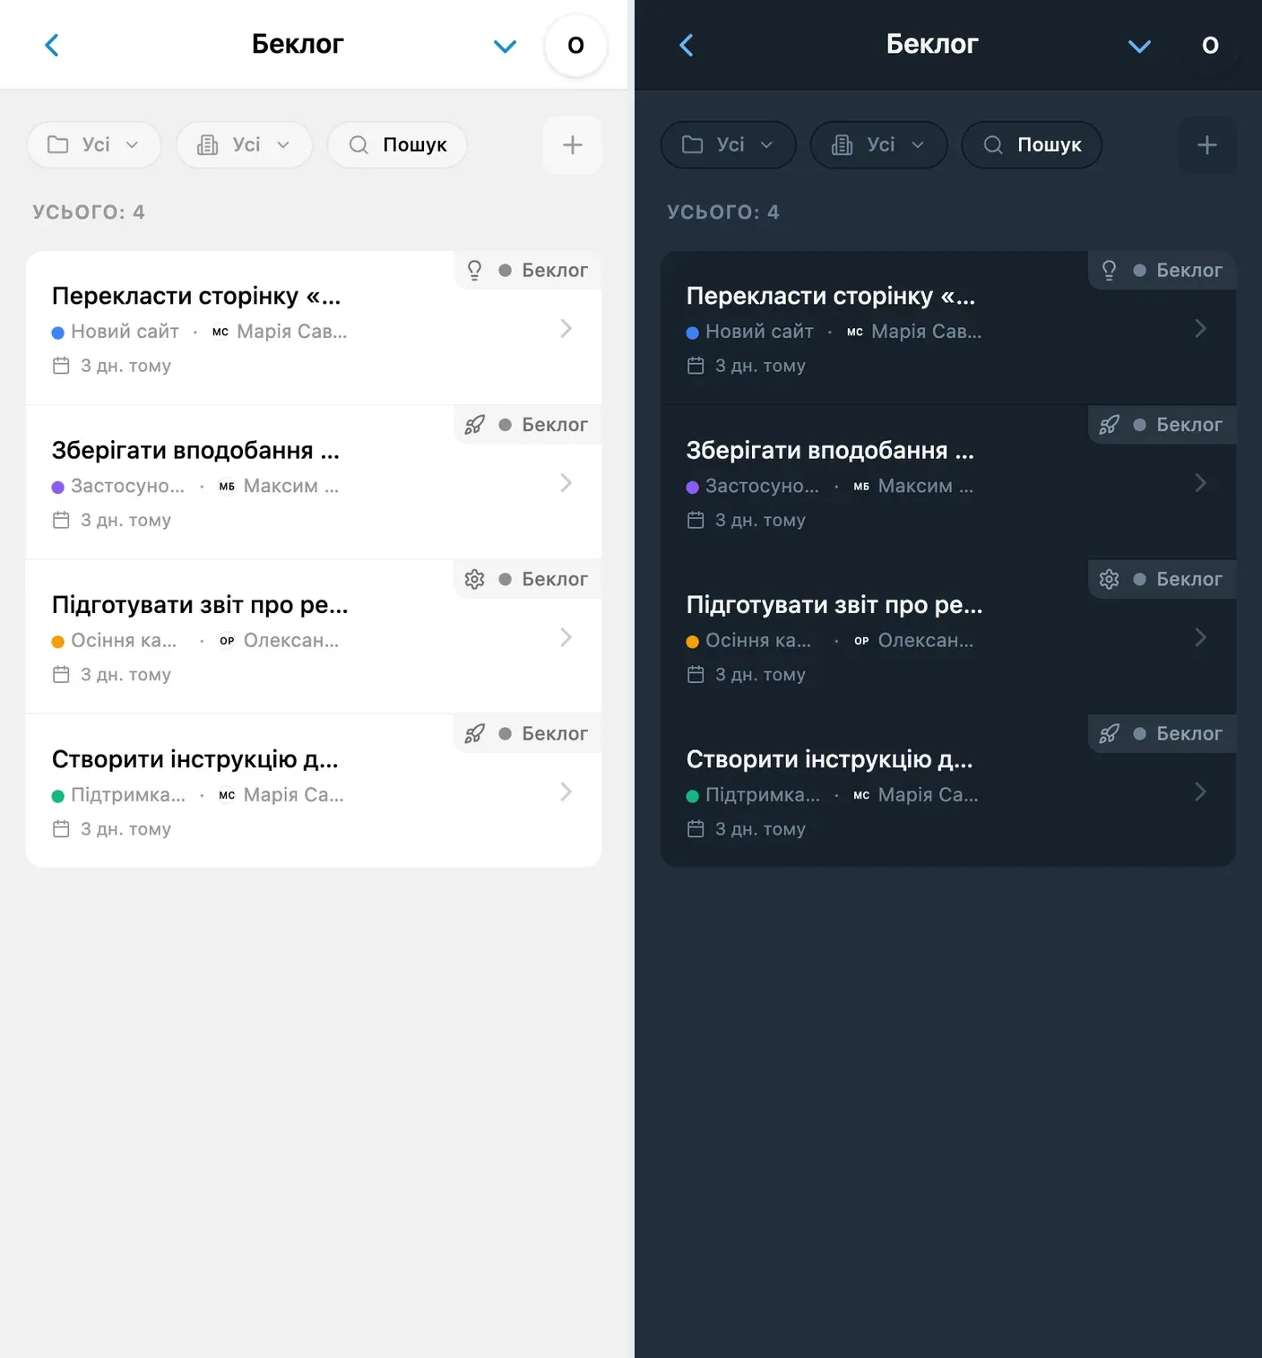
Task: Open Створити інструкцію card chevron, dark panel
Action: click(x=1201, y=791)
